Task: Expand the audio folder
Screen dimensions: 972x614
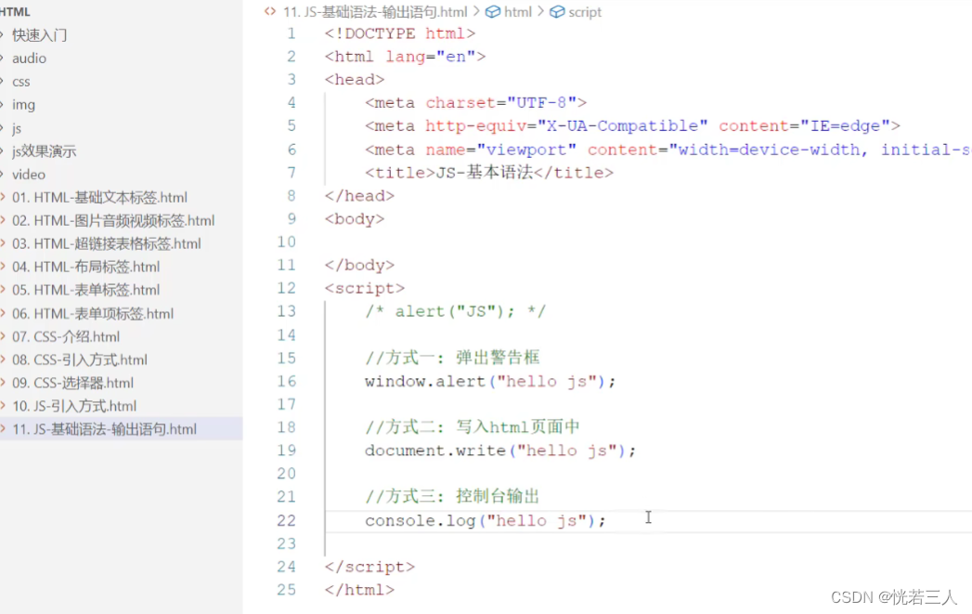Action: 29,59
